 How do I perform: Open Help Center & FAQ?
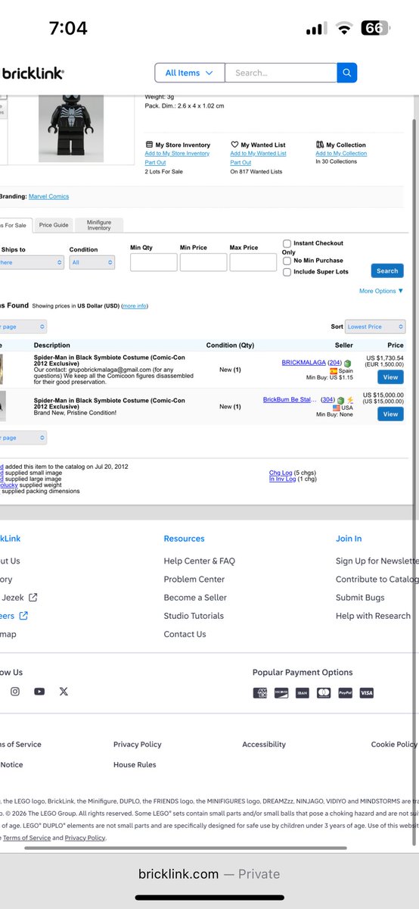tap(200, 561)
